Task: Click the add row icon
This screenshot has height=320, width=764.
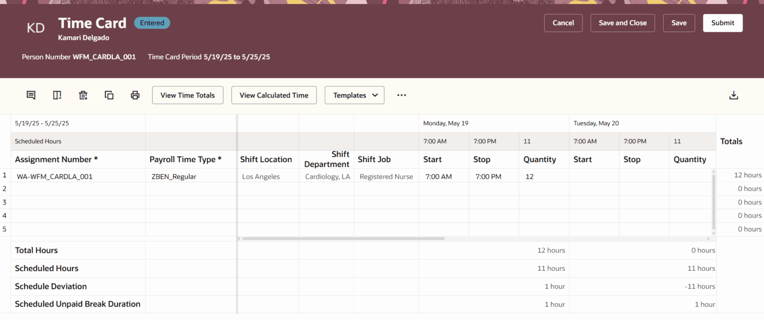Action: click(x=57, y=95)
